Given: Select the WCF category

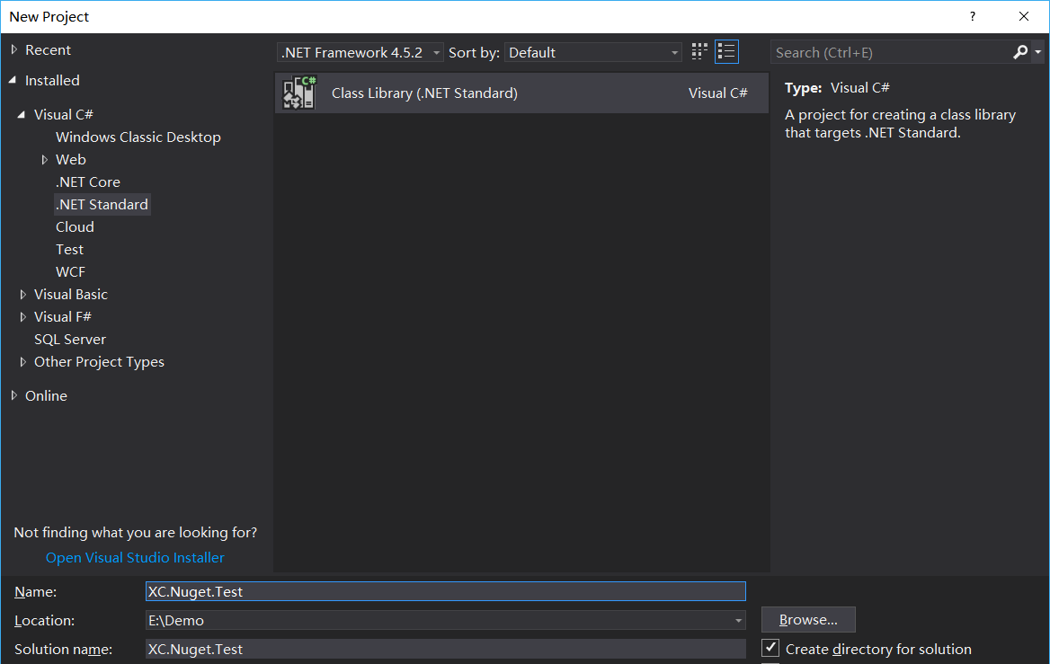Looking at the screenshot, I should (70, 271).
